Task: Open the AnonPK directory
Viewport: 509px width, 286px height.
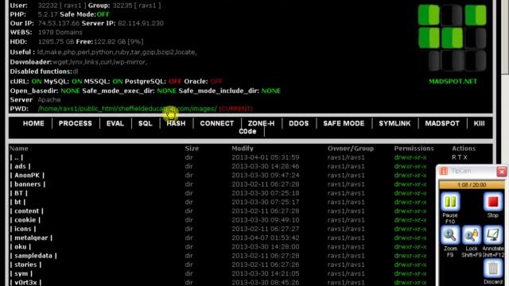Action: coord(27,175)
